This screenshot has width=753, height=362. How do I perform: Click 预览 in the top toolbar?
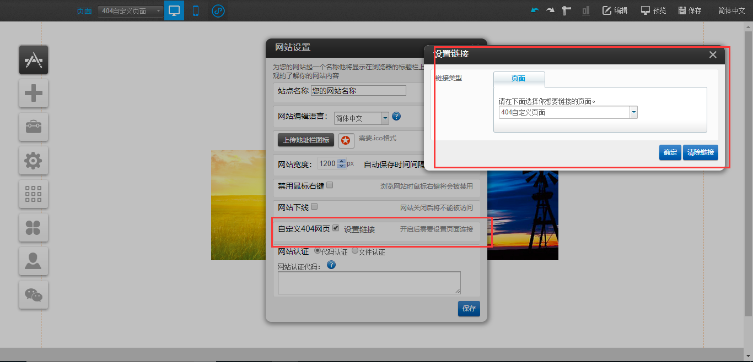pyautogui.click(x=653, y=10)
